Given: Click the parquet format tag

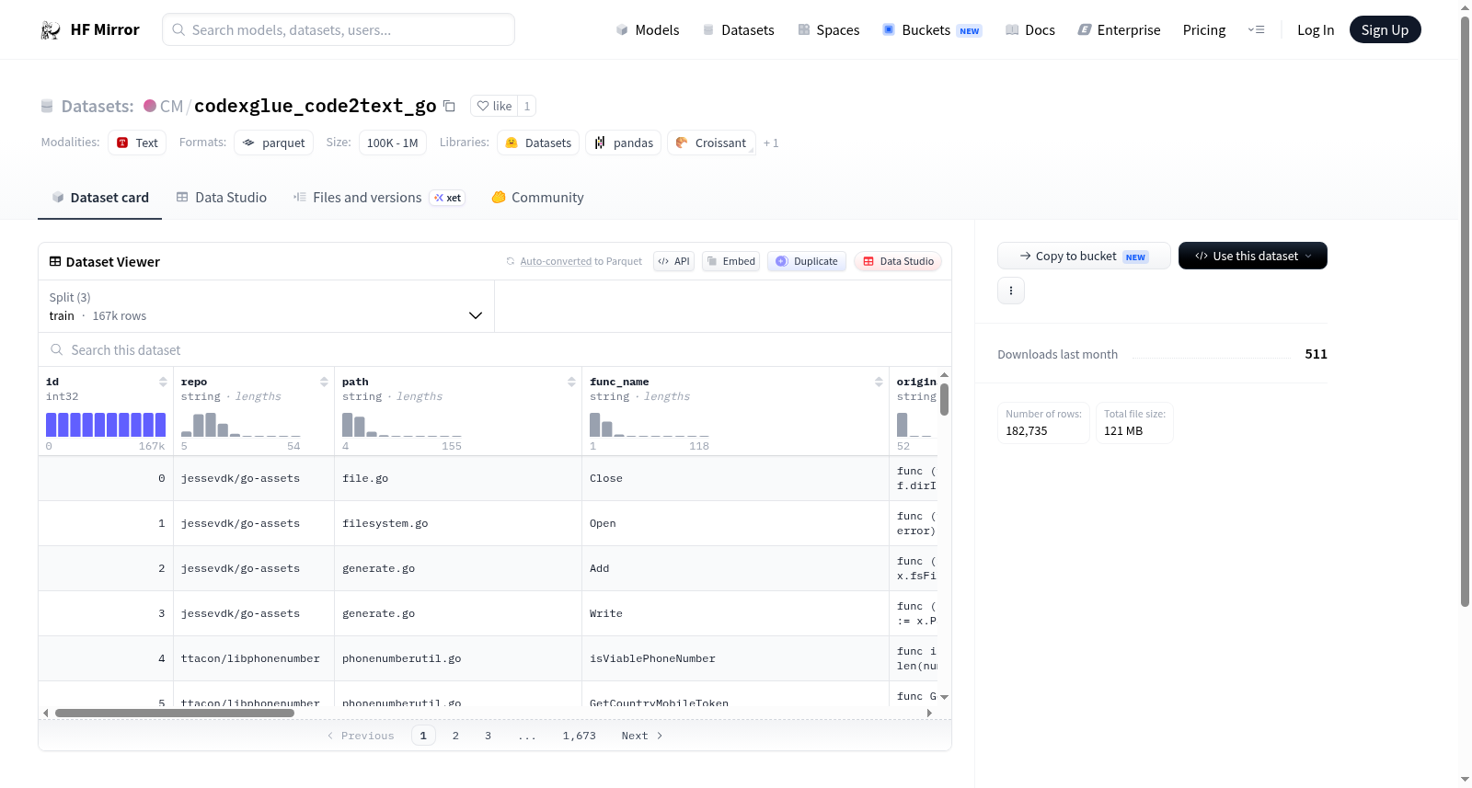Looking at the screenshot, I should (x=274, y=143).
